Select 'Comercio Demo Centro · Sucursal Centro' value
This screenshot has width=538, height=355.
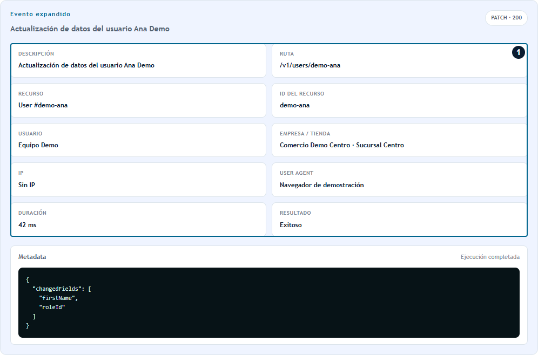342,145
